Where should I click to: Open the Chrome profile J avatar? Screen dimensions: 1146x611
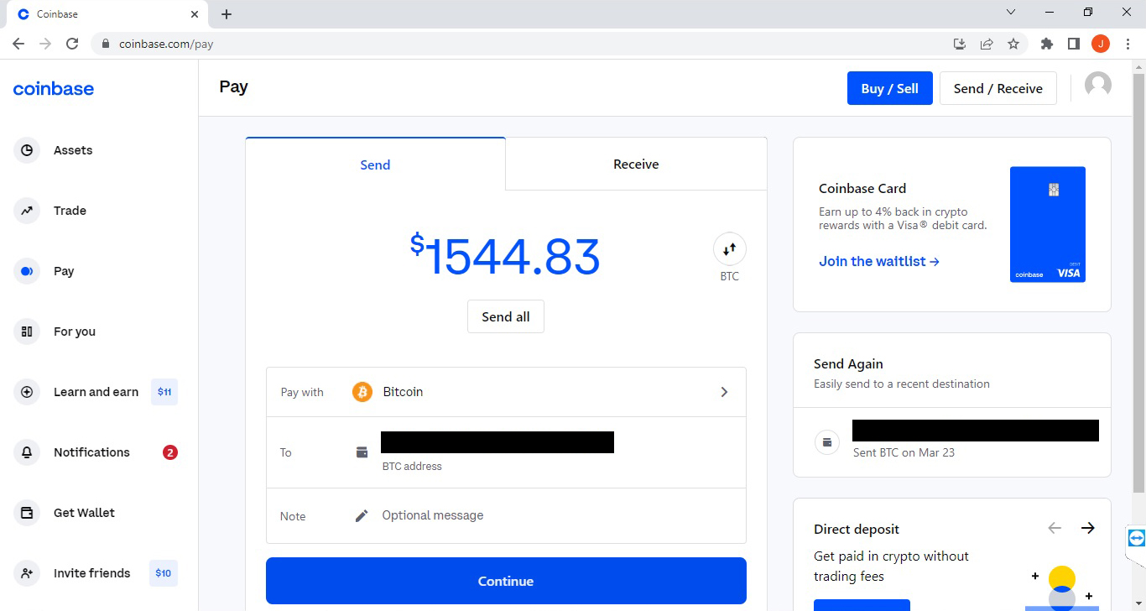coord(1101,44)
